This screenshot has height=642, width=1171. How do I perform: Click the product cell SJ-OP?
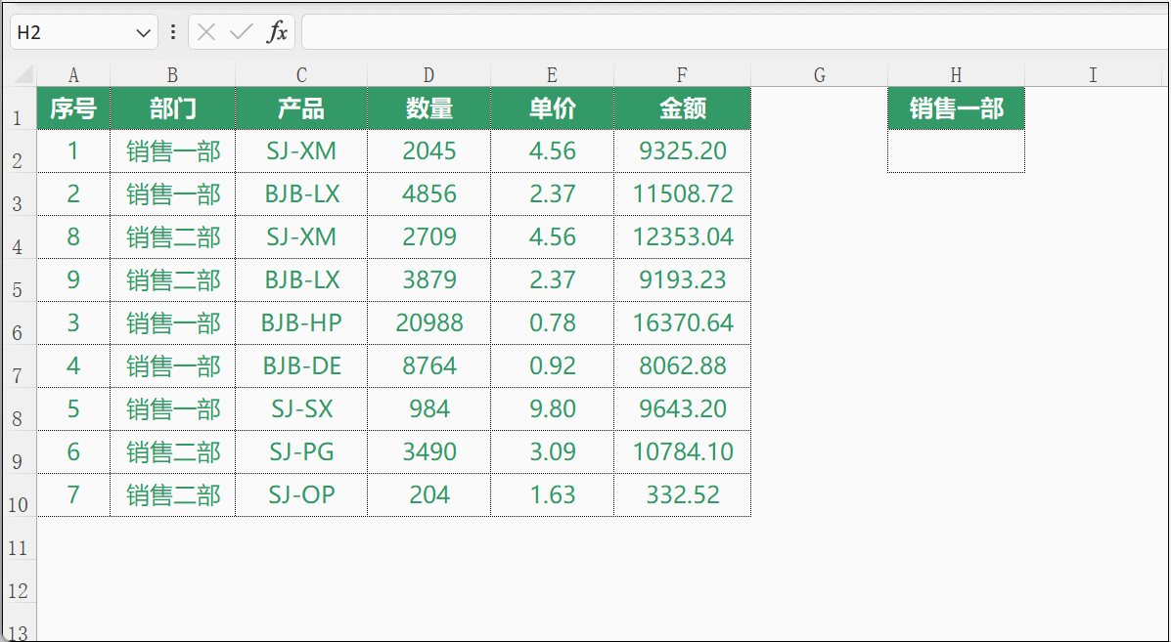coord(301,495)
